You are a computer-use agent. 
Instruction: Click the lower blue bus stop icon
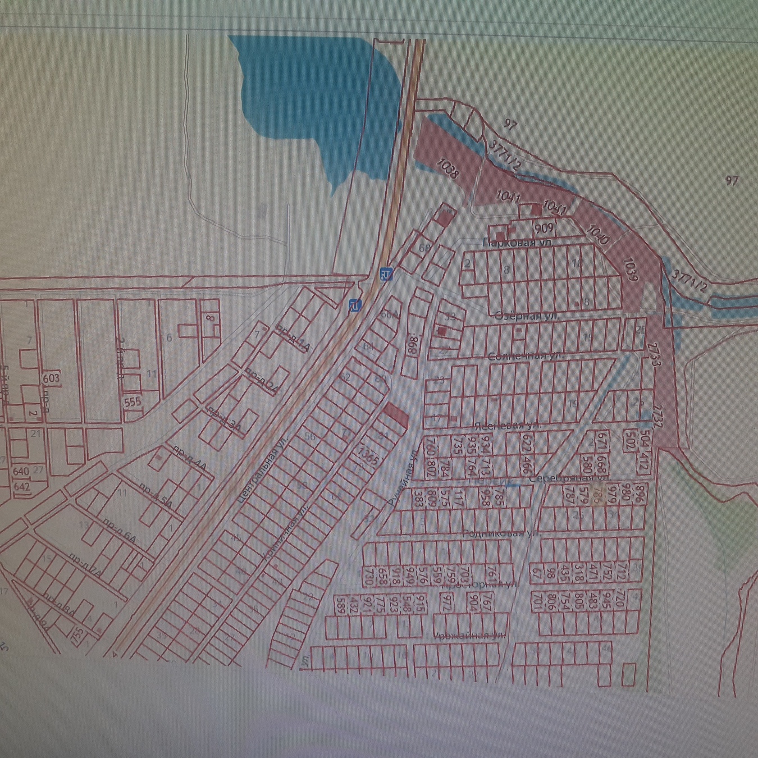point(354,305)
